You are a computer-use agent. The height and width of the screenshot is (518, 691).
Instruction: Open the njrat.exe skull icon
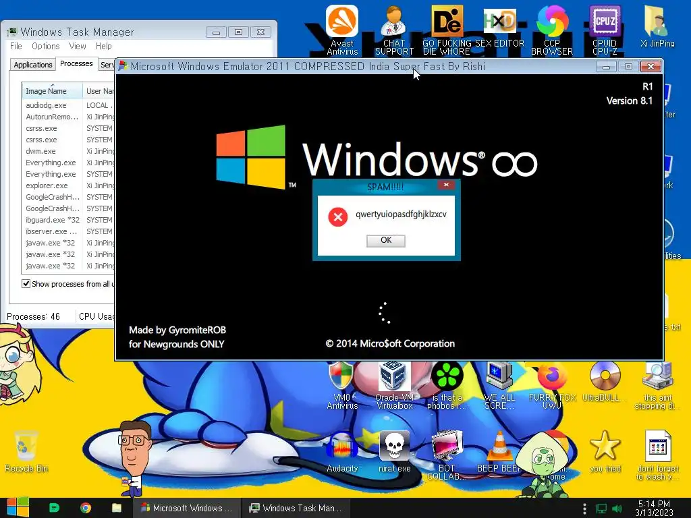tap(394, 452)
